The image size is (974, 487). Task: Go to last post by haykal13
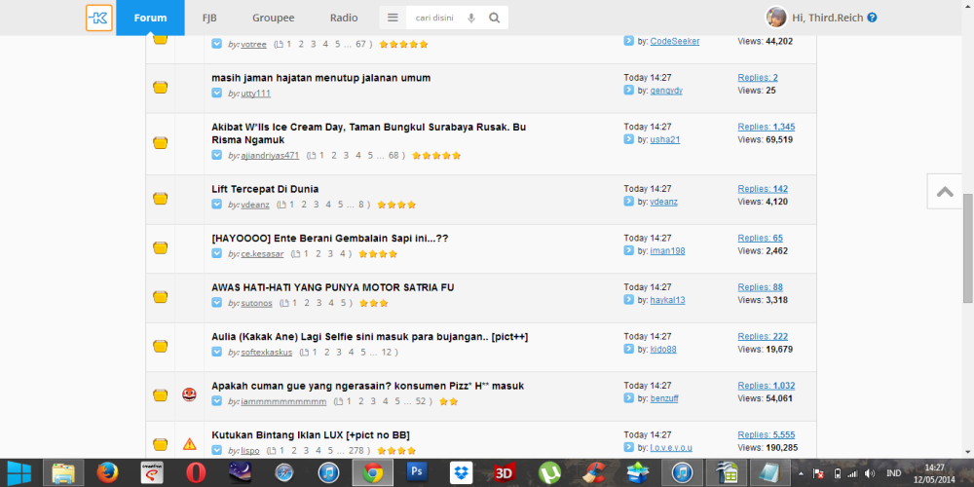628,300
